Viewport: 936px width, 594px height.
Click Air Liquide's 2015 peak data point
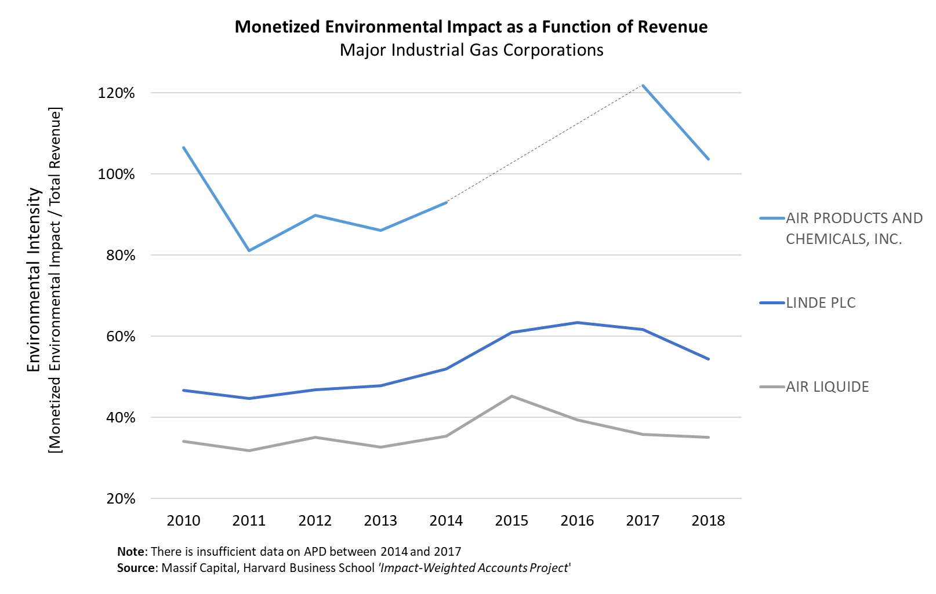511,396
